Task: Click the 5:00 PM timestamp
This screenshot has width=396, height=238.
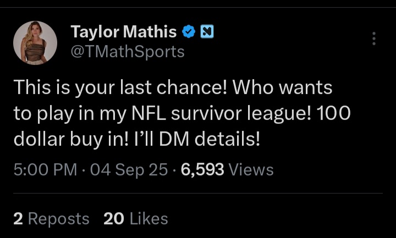Action: pyautogui.click(x=45, y=170)
